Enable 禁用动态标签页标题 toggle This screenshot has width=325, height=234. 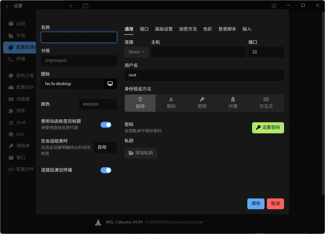coord(106,125)
